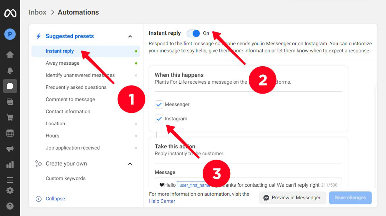This screenshot has height=216, width=386.
Task: Collapse the automations side panel
Action: 51,199
